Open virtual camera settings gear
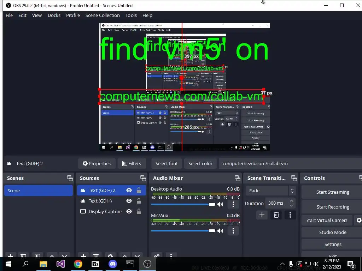 pos(358,220)
